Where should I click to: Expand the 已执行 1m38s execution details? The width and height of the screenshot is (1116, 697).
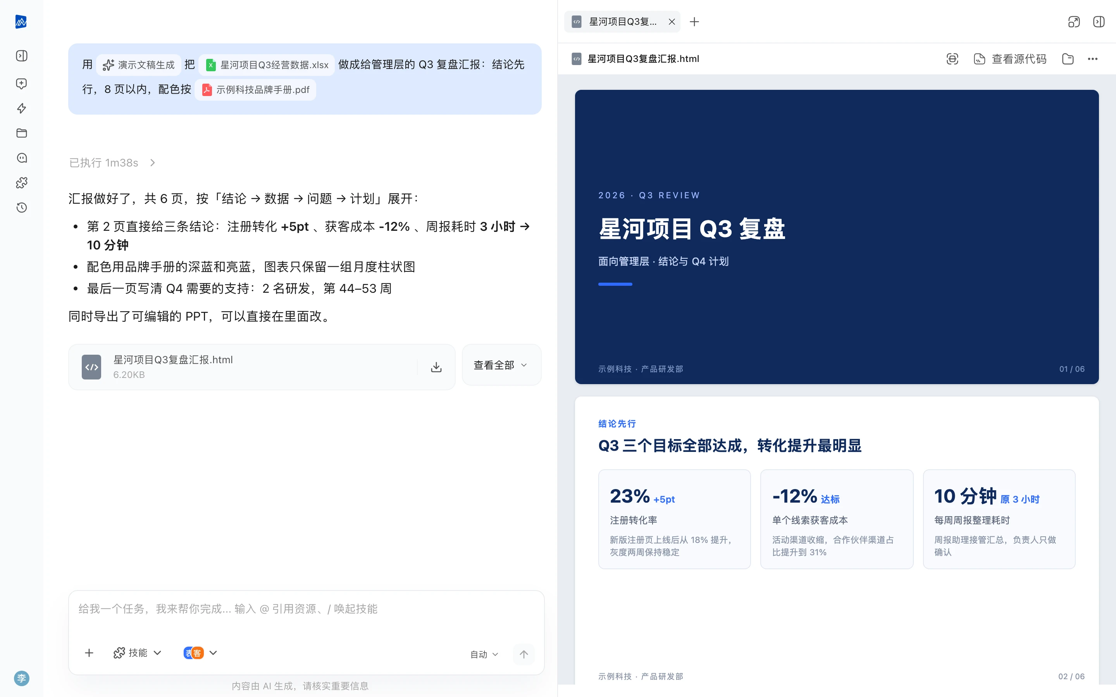(x=112, y=163)
